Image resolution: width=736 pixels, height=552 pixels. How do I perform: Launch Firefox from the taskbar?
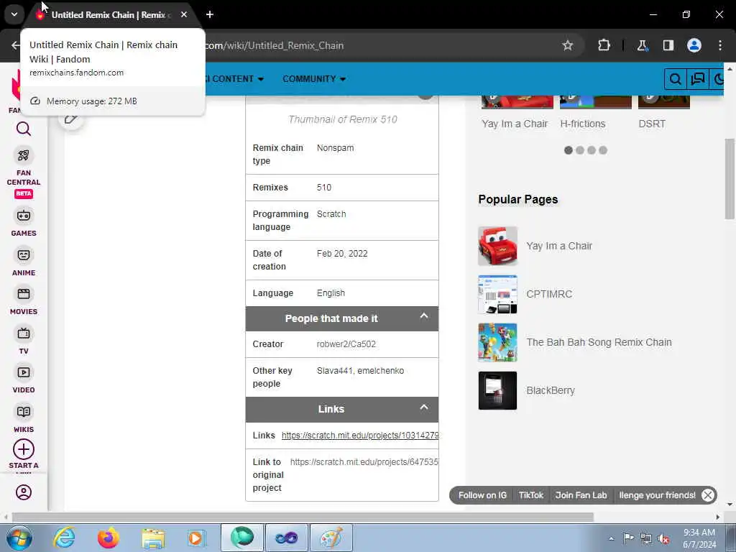(109, 538)
